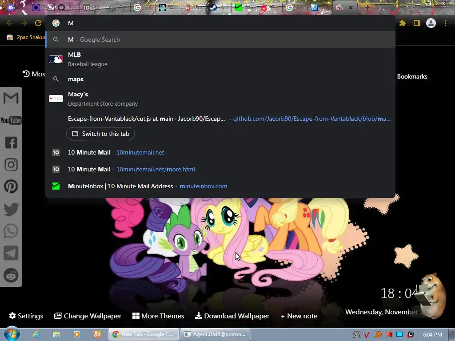Open the media player taskbar icon
Screen dimensions: 455x341
[77, 334]
